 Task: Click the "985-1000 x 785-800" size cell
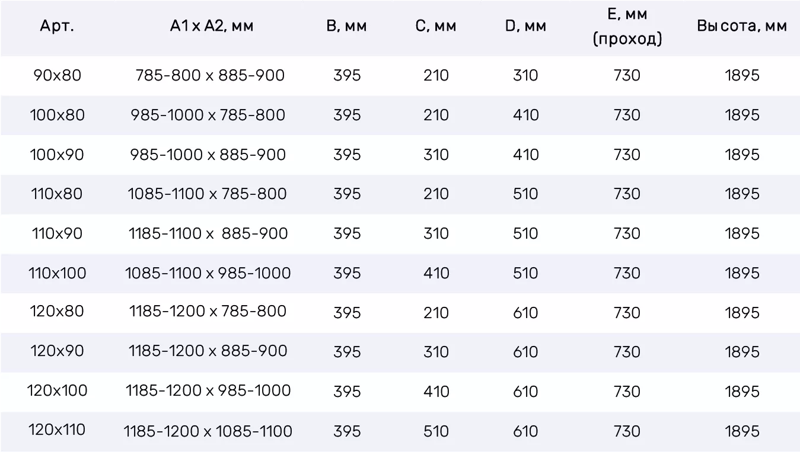[208, 115]
